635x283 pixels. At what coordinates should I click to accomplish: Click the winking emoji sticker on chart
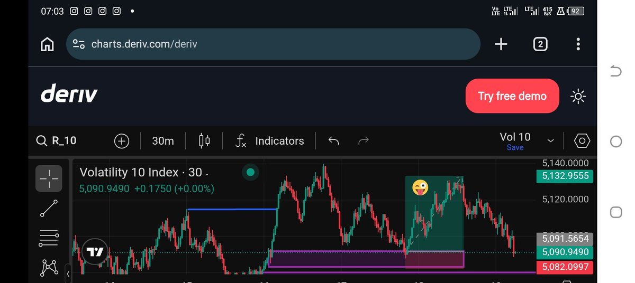coord(420,187)
